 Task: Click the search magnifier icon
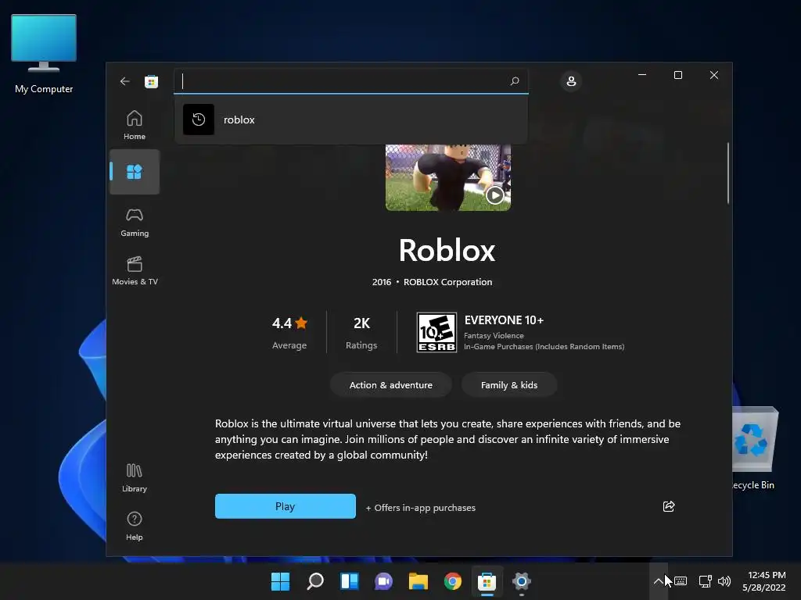(515, 80)
